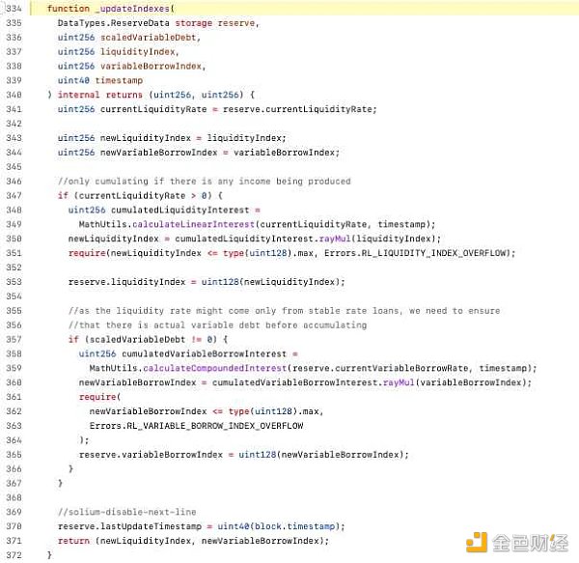The image size is (579, 563).
Task: Click the calculateCompoundedInterest call
Action: (214, 368)
